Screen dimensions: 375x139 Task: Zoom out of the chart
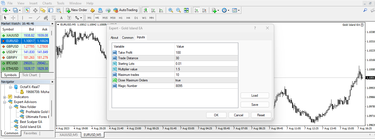pyautogui.click(x=178, y=10)
